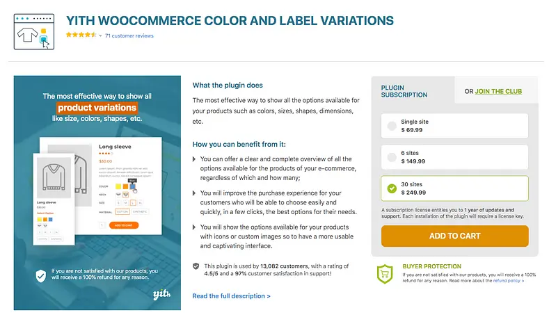This screenshot has height=324, width=556.
Task: Select the 6 sites $149.99 option
Action: pos(392,157)
